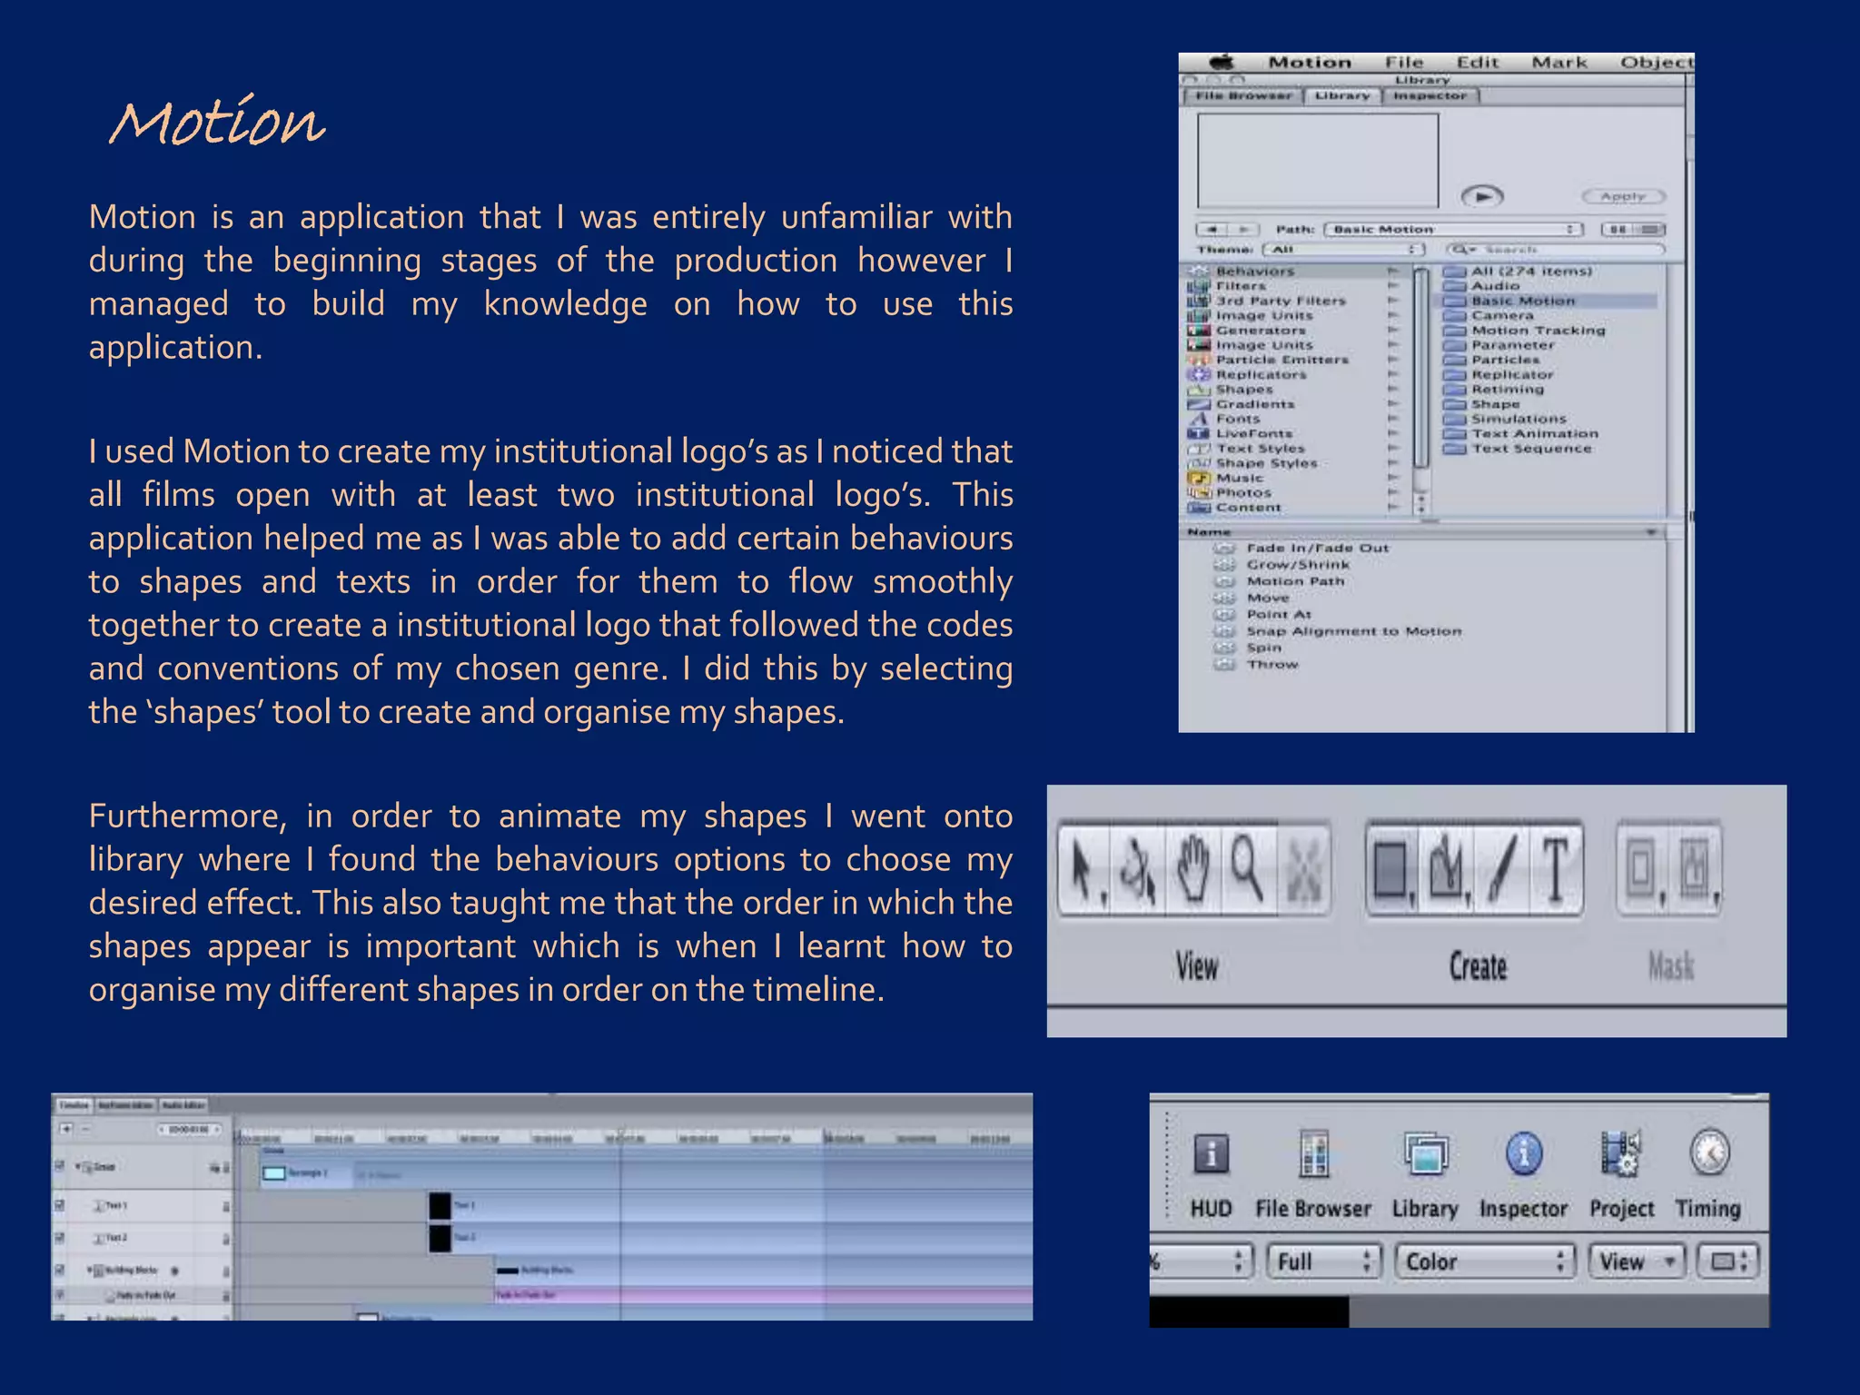
Task: Open the Shapes library category
Action: point(1232,389)
